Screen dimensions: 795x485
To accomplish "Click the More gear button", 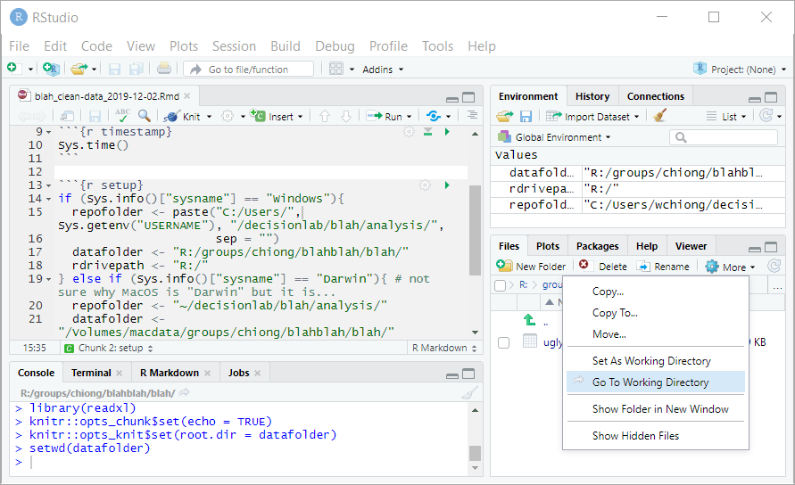I will point(730,267).
